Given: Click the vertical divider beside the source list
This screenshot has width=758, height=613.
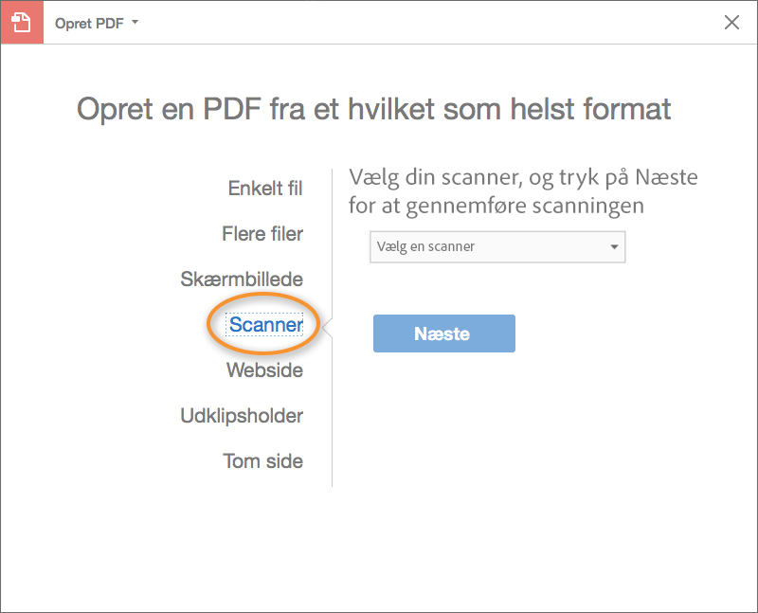Looking at the screenshot, I should (332, 426).
